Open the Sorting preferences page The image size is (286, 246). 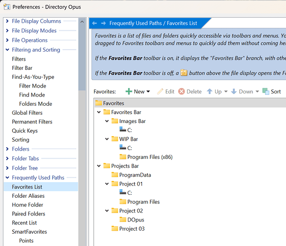click(x=21, y=140)
